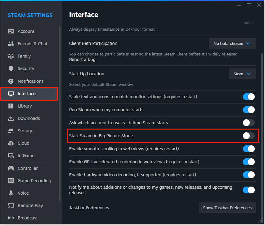Viewport: 265px width, 225px height.
Task: Click the In Game overlay icon
Action: (x=11, y=156)
